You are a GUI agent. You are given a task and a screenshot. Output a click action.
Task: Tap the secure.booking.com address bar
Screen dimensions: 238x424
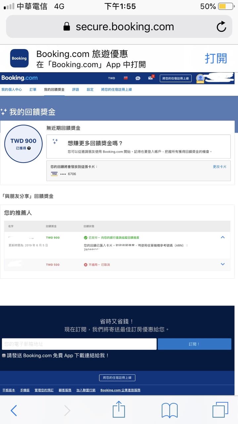coord(119,26)
